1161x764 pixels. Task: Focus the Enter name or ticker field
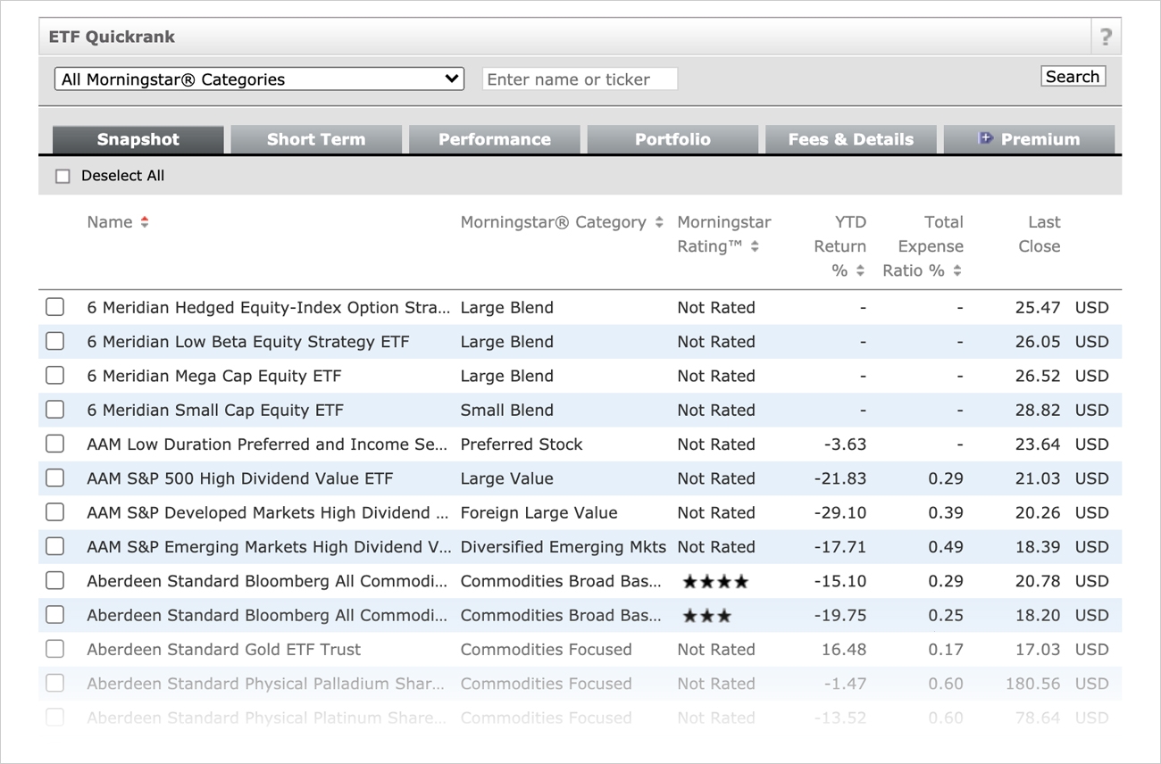(x=580, y=79)
